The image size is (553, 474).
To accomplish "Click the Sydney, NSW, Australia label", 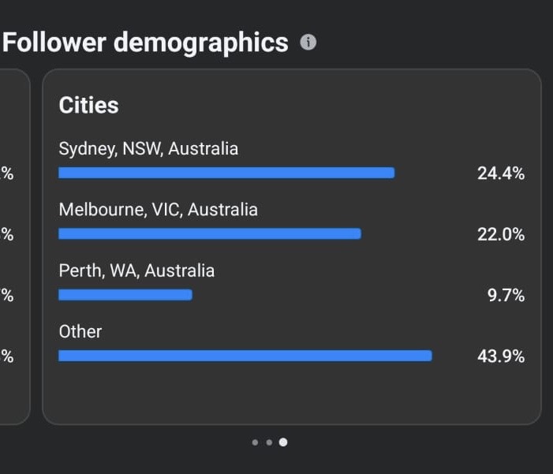I will click(x=148, y=148).
